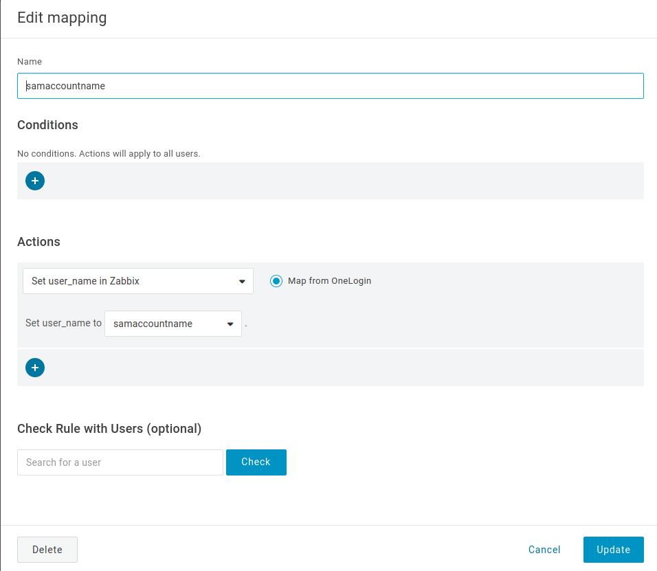Image resolution: width=657 pixels, height=571 pixels.
Task: Click the 'Set user_name to' label
Action: coord(63,323)
